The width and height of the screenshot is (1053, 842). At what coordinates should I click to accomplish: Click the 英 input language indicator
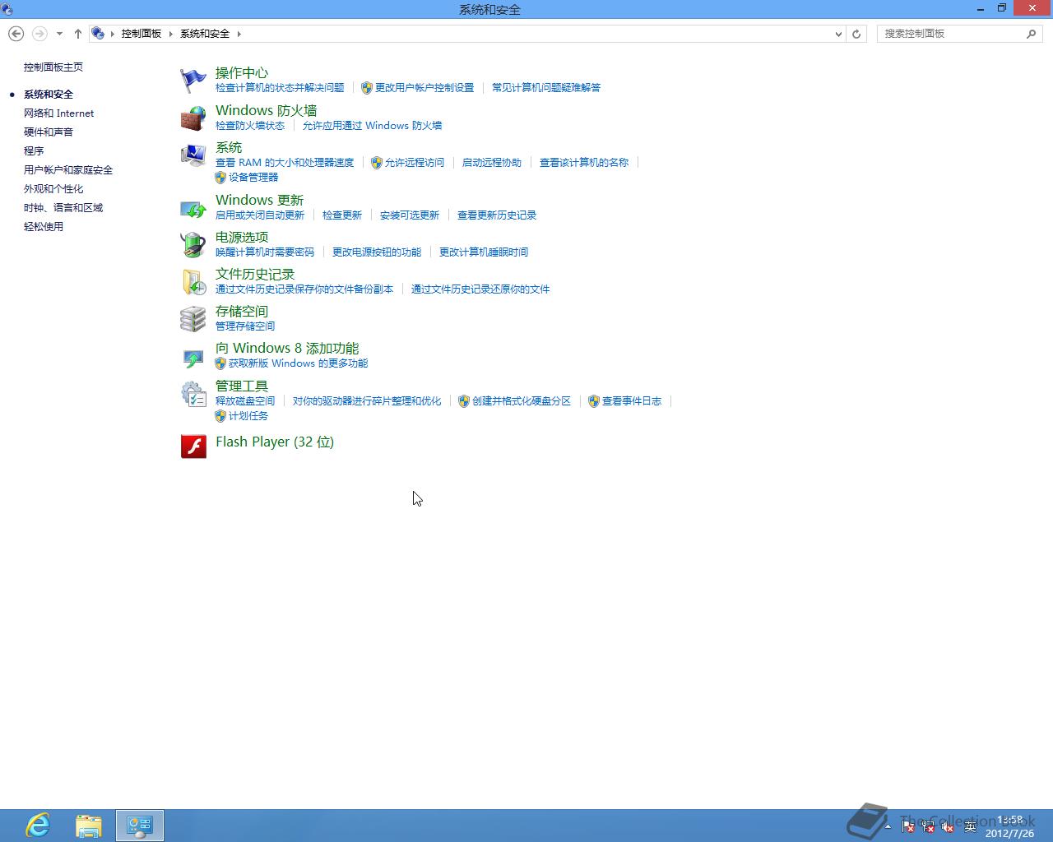pos(970,826)
